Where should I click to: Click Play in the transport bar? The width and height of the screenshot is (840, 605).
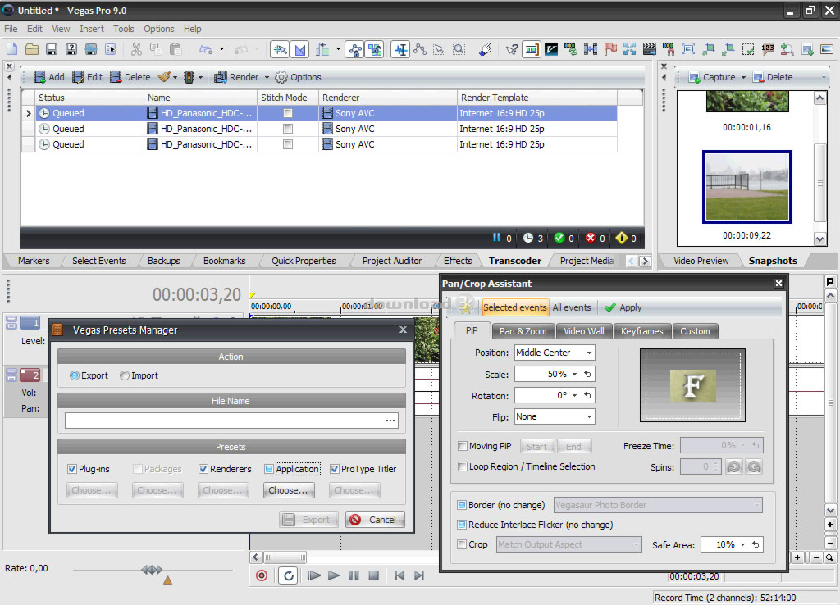(334, 575)
